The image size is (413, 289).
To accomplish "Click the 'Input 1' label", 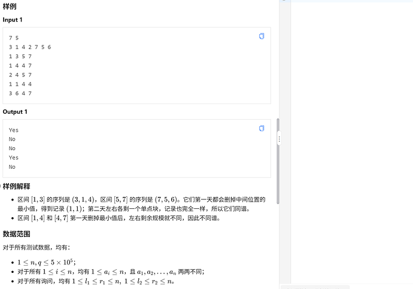I will click(x=13, y=20).
